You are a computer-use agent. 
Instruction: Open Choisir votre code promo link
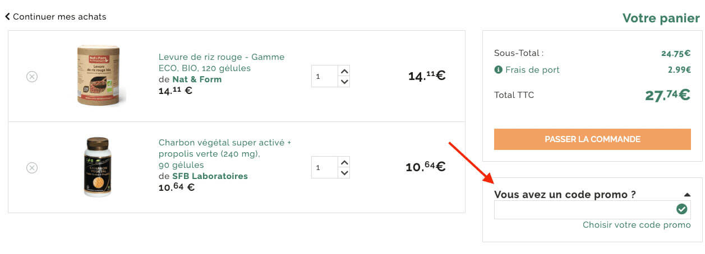(637, 225)
